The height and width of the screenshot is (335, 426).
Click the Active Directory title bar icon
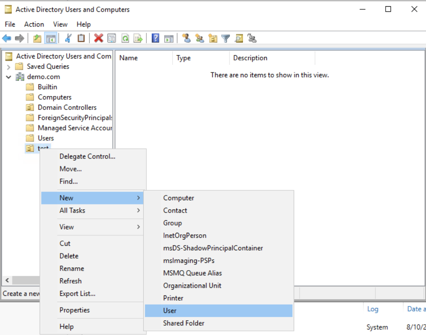9,10
